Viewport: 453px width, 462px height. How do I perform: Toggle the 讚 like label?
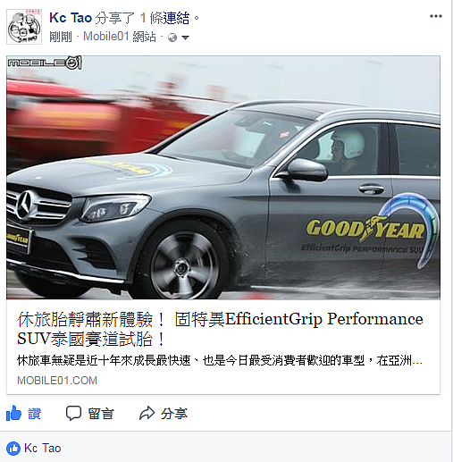tap(34, 414)
